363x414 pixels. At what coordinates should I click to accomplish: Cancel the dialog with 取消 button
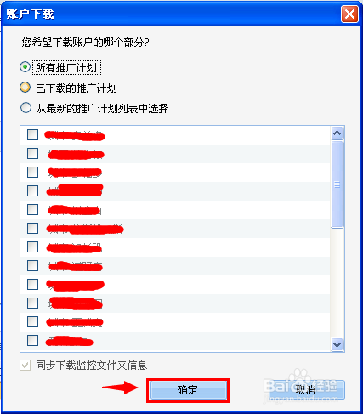pyautogui.click(x=306, y=390)
